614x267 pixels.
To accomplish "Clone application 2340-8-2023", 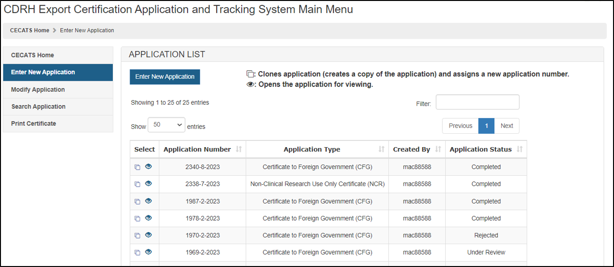I will click(x=137, y=167).
